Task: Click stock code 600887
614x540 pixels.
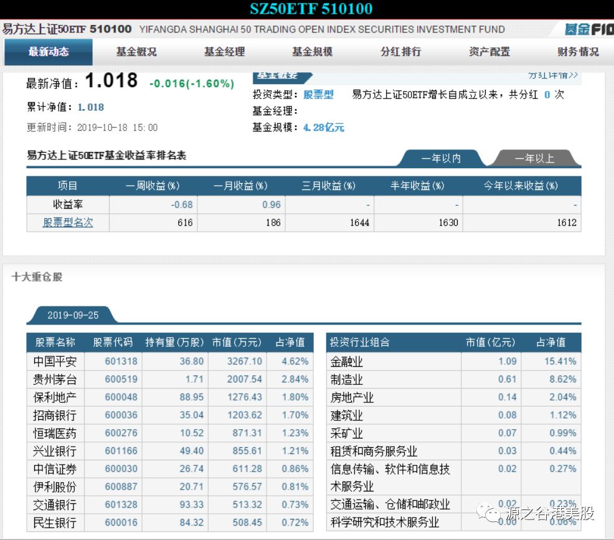Action: 121,486
